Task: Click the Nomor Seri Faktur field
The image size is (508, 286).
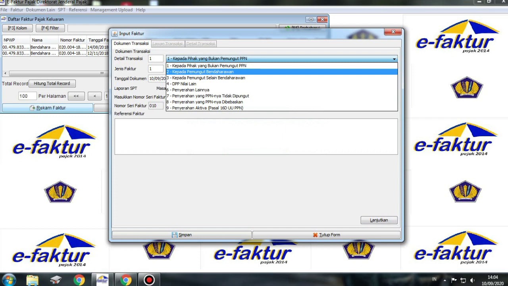Action: coord(156,106)
